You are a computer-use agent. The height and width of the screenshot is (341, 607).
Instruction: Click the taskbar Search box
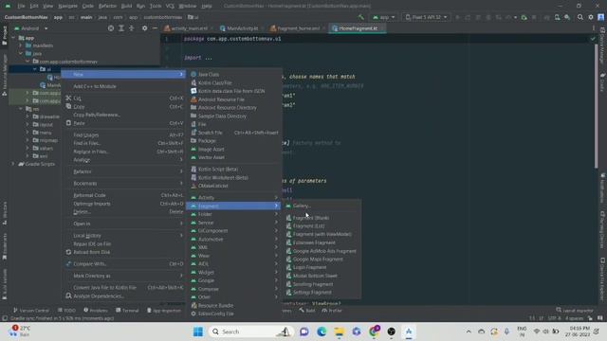click(x=250, y=332)
